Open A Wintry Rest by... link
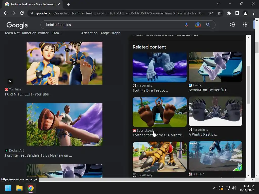The height and width of the screenshot is (194, 259). (203, 134)
